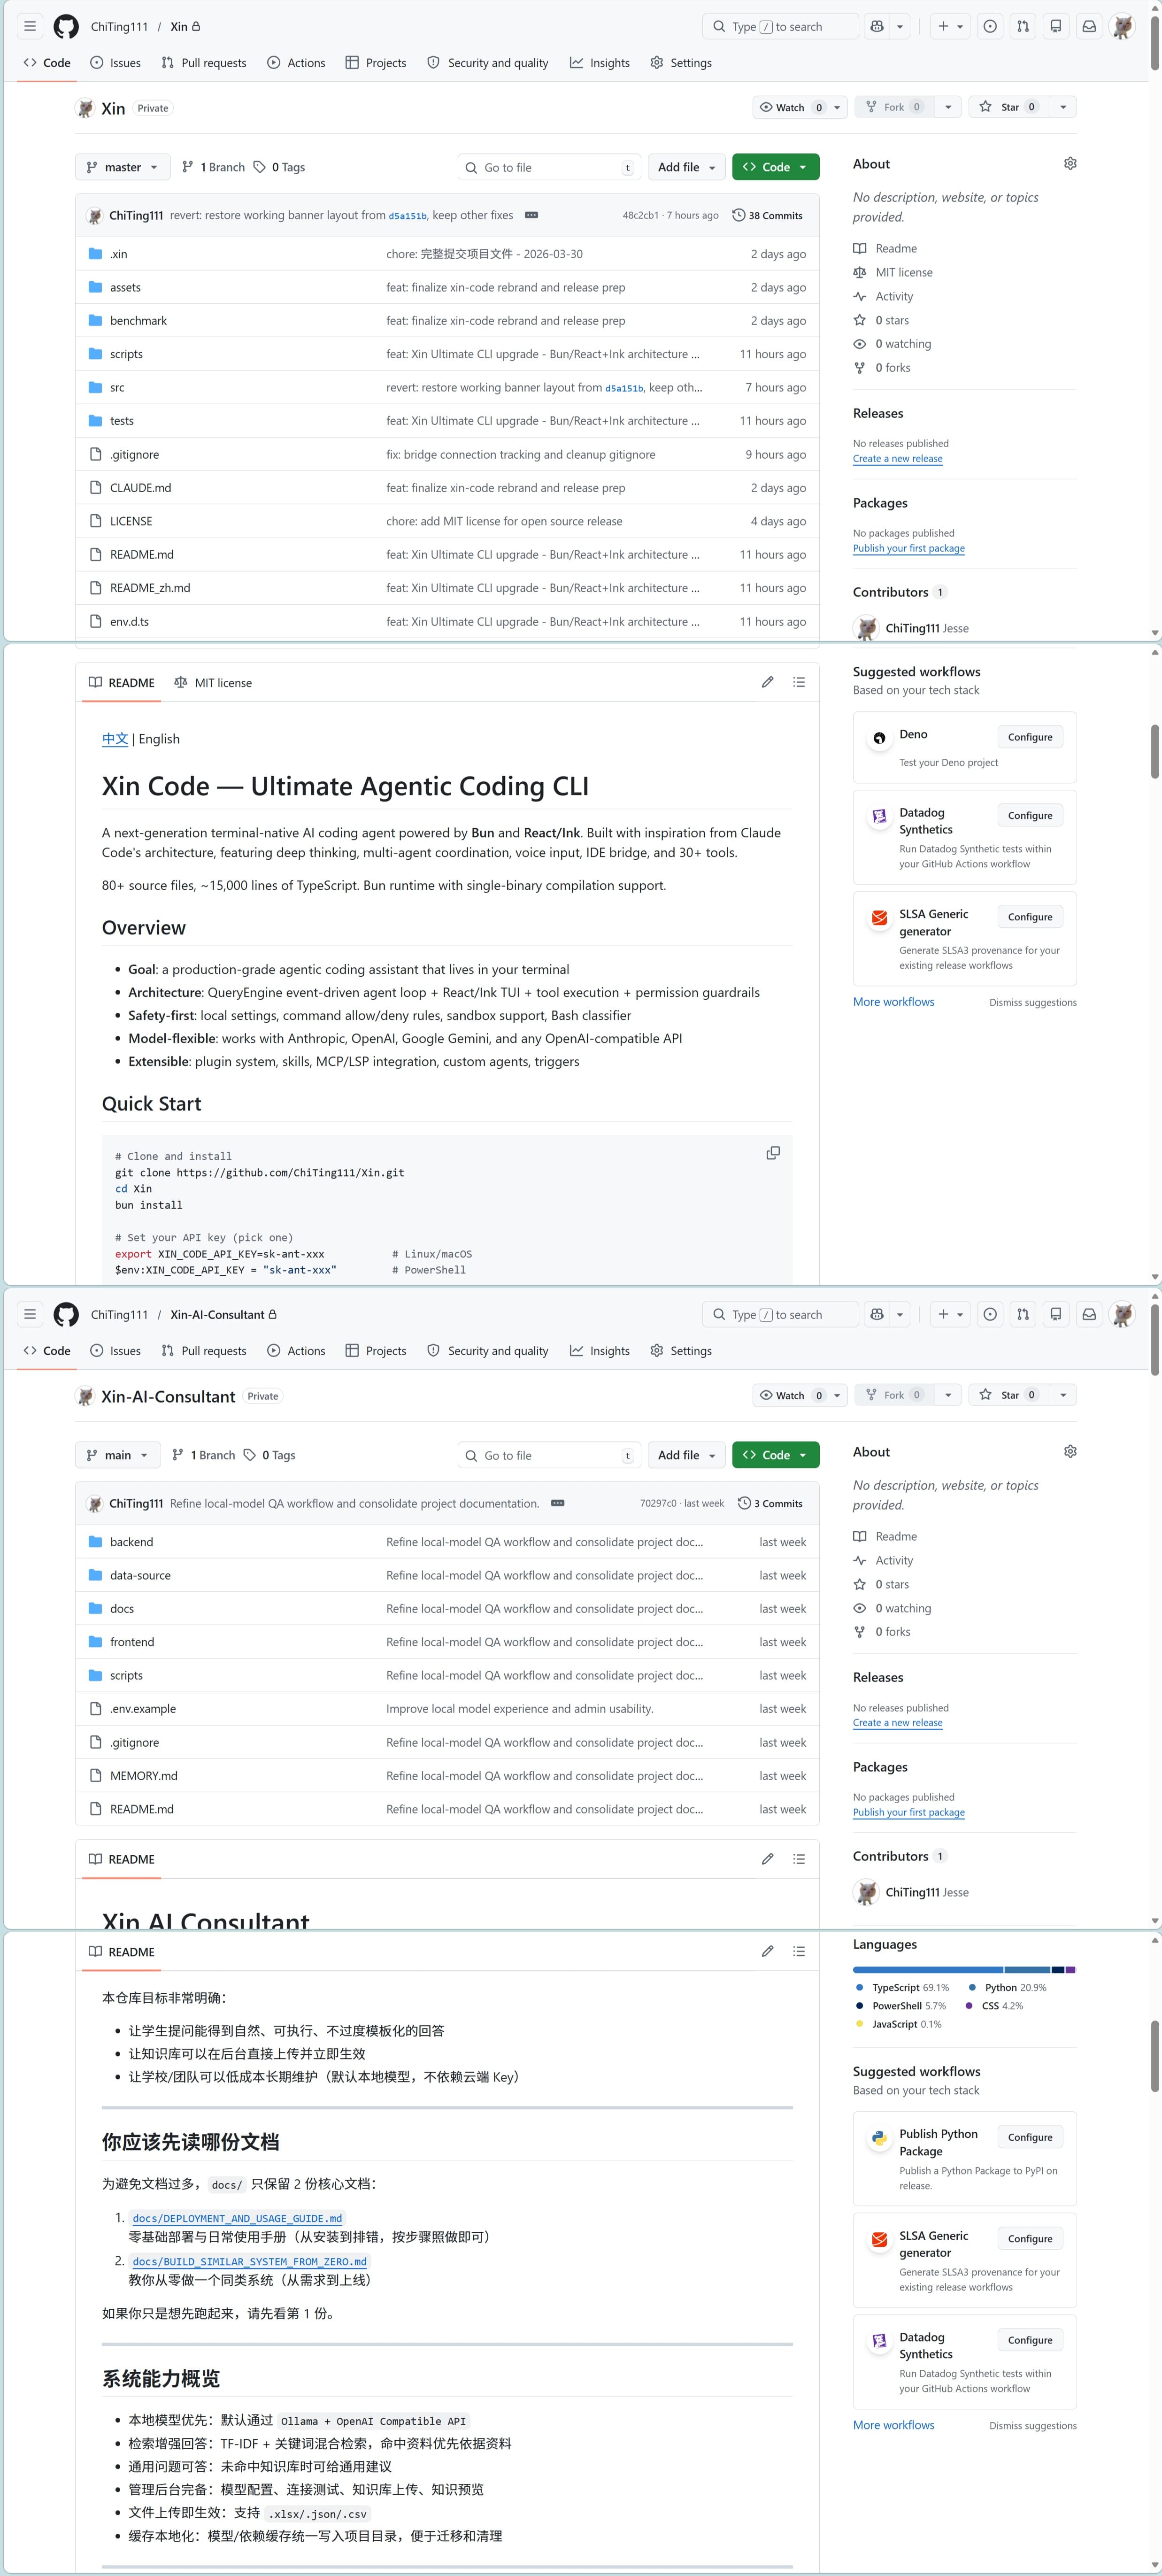1162x2576 pixels.
Task: Expand commit message ellipsis in Xin-AI-Consultant repo
Action: (558, 1503)
